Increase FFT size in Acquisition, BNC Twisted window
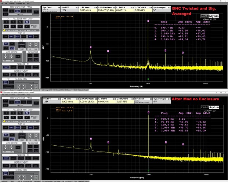This screenshot has height=183, width=228. tap(6, 55)
